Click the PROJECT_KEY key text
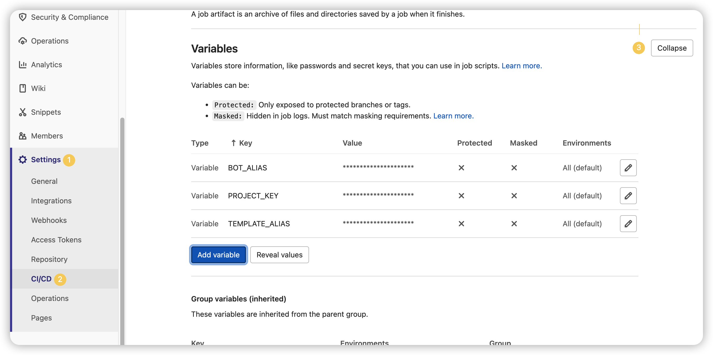 coord(253,196)
